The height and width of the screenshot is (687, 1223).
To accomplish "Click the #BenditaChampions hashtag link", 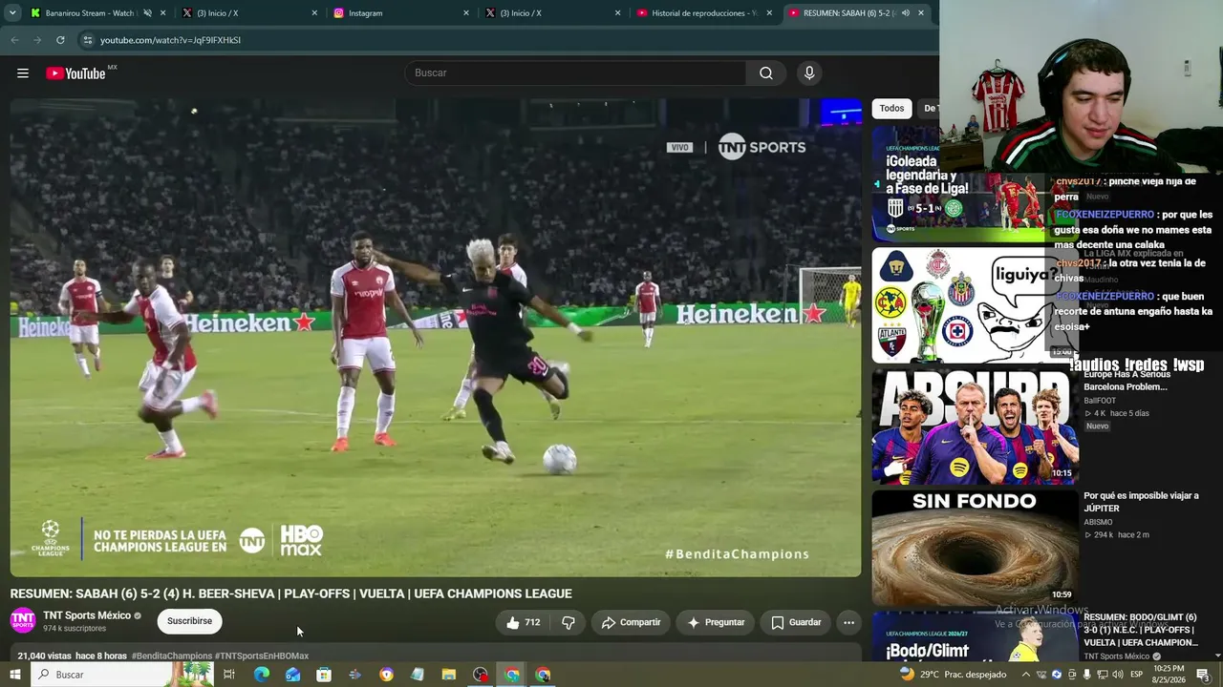I will (172, 656).
